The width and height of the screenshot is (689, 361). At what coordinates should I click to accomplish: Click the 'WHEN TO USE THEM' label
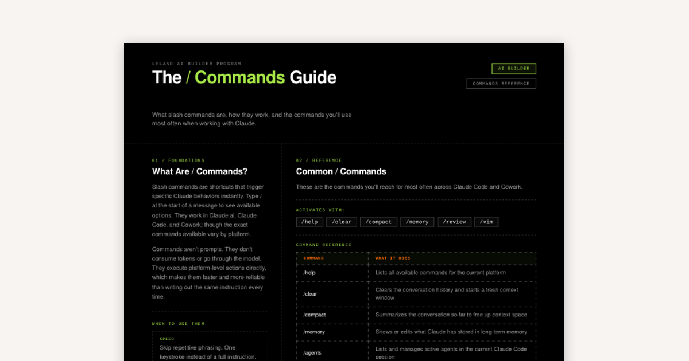click(178, 324)
